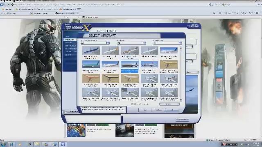Screen dimensions: 262x147
Task: Open Windows Media Player from taskbar
Action: pyautogui.click(x=20, y=144)
